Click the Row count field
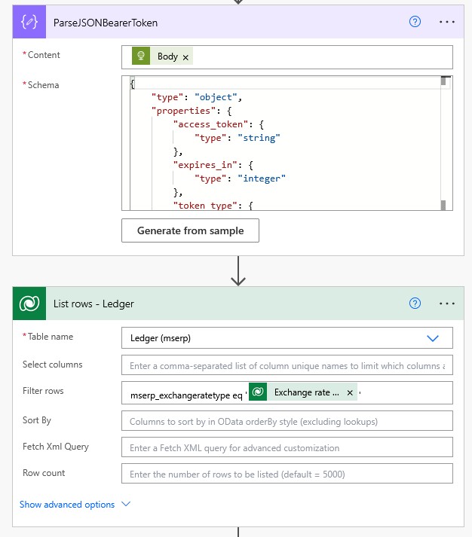The height and width of the screenshot is (537, 472). click(x=287, y=473)
